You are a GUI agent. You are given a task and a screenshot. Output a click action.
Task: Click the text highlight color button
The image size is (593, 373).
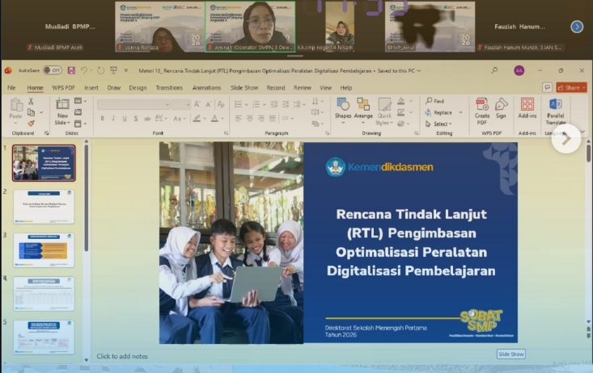pos(197,119)
